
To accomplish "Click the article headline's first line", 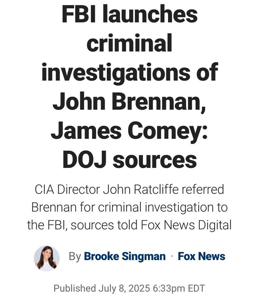I will [x=129, y=15].
